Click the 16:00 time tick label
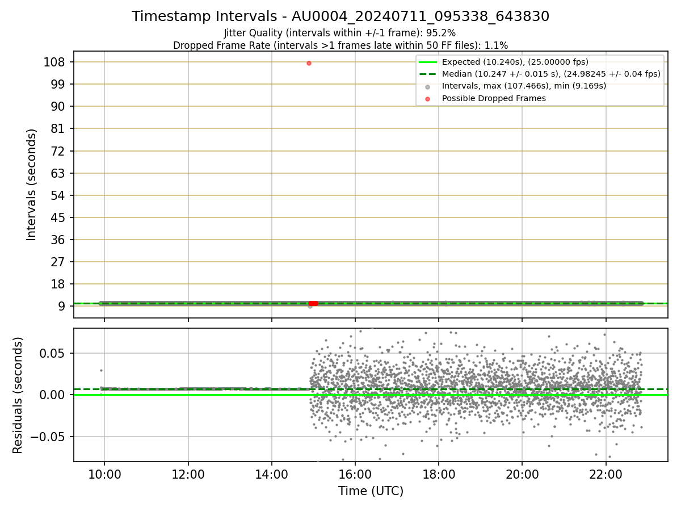Image resolution: width=681 pixels, height=511 pixels. point(355,475)
